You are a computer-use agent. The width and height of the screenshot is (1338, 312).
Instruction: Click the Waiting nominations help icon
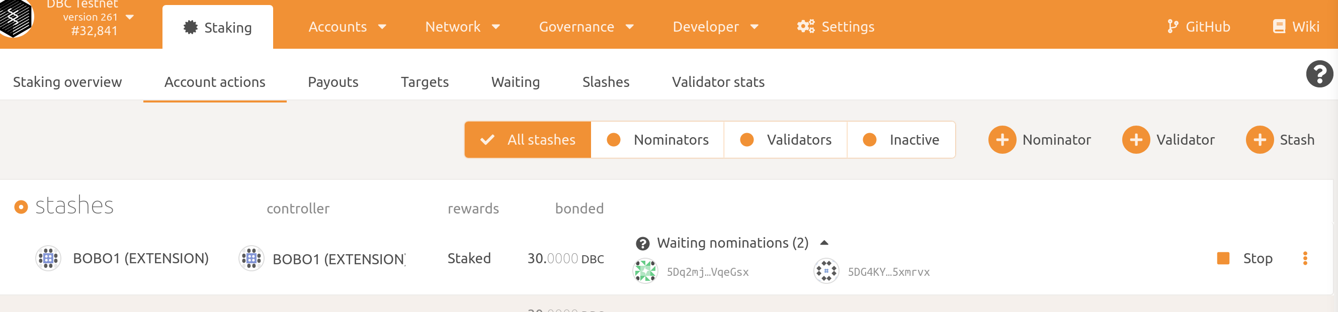[642, 244]
